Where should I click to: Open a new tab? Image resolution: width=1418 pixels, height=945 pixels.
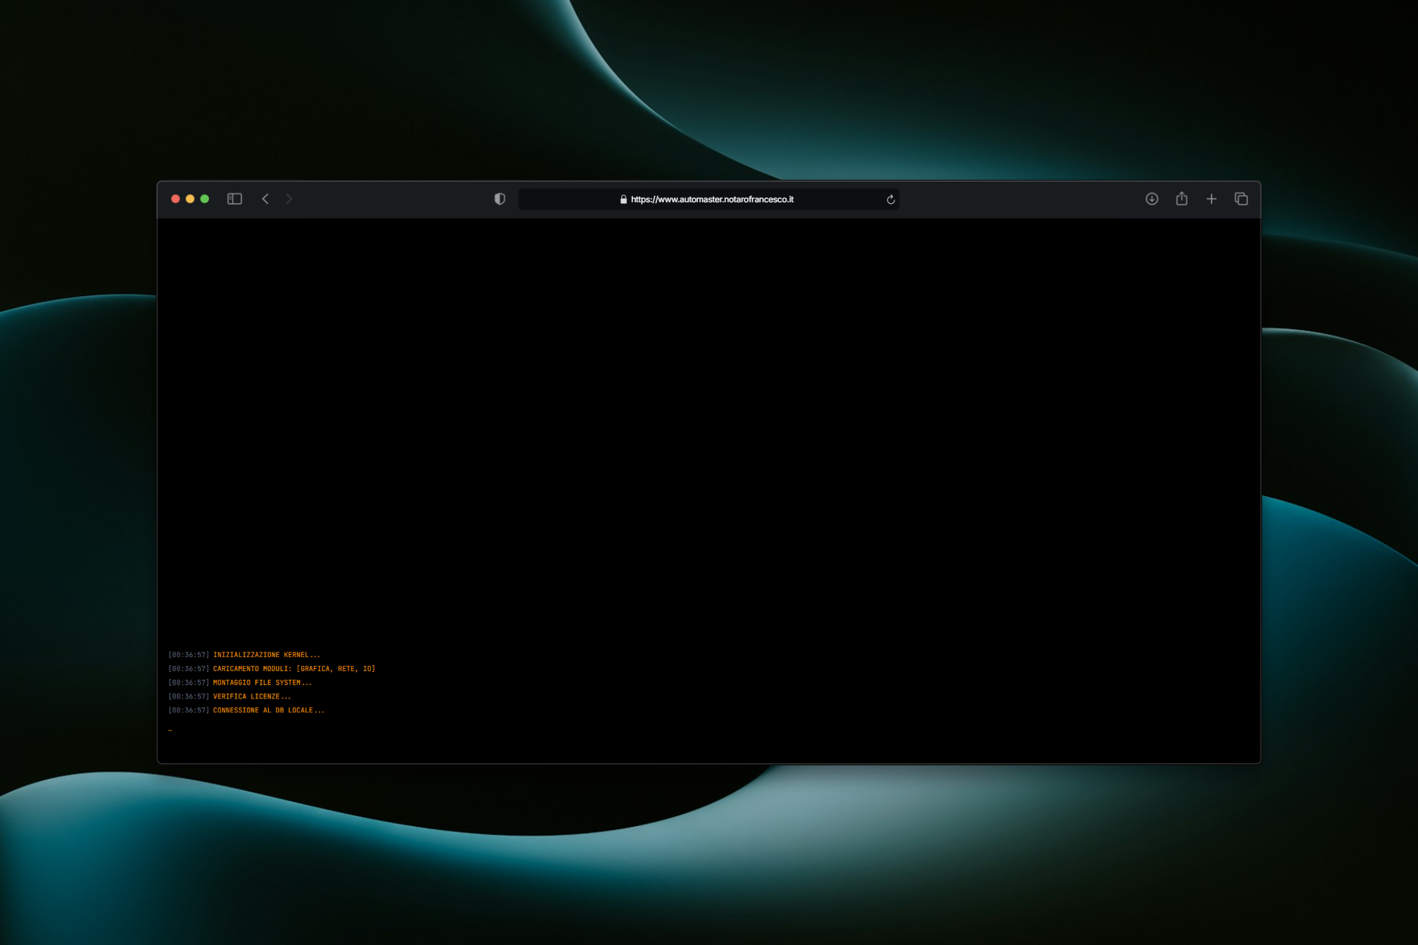[1211, 199]
